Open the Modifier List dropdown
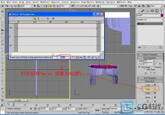Viewport: 165px width, 115px height. 162,20
